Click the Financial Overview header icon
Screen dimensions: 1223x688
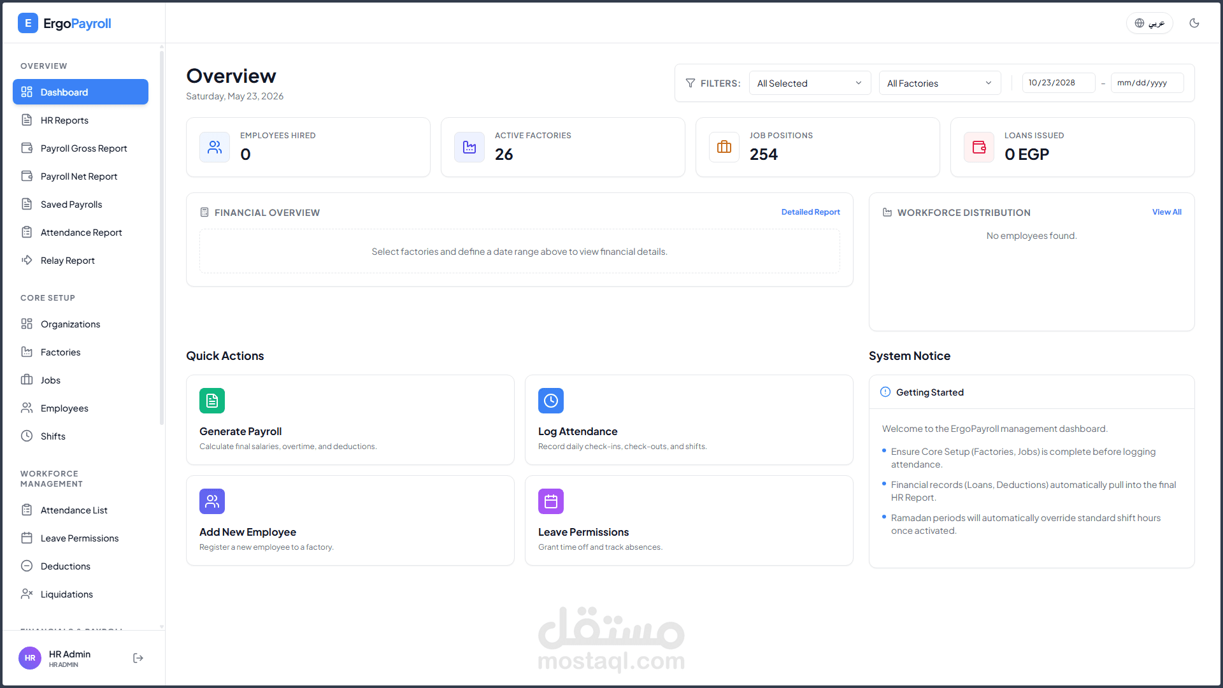click(x=204, y=212)
